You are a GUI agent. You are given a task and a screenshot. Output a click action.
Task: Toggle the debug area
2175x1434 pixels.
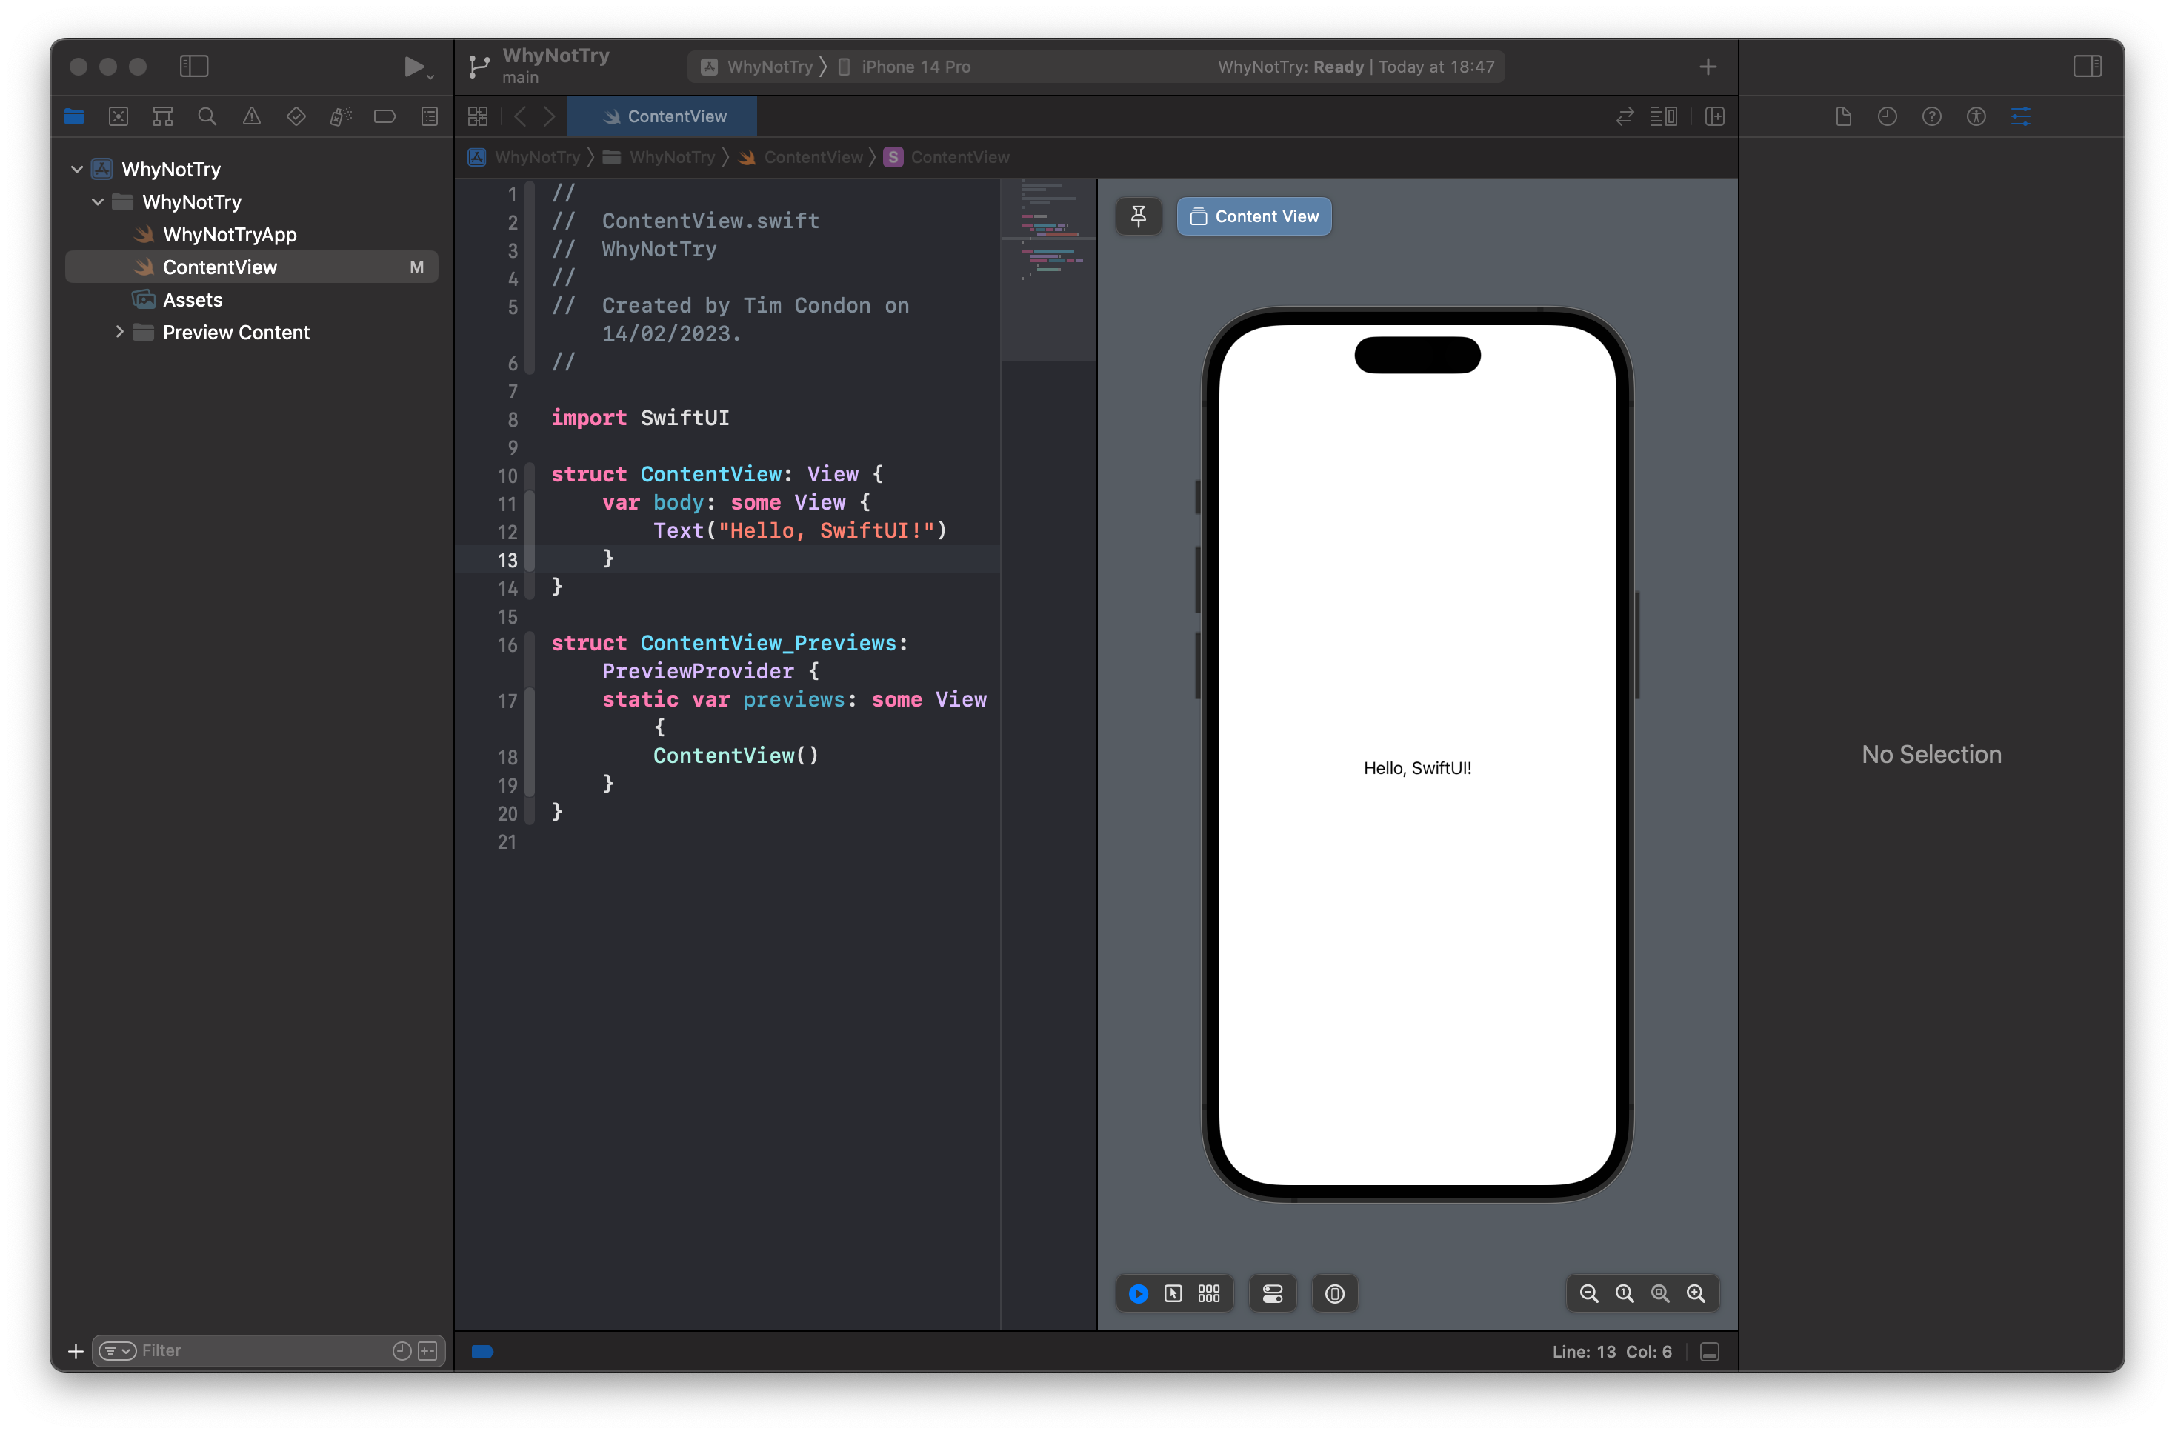tap(1710, 1352)
